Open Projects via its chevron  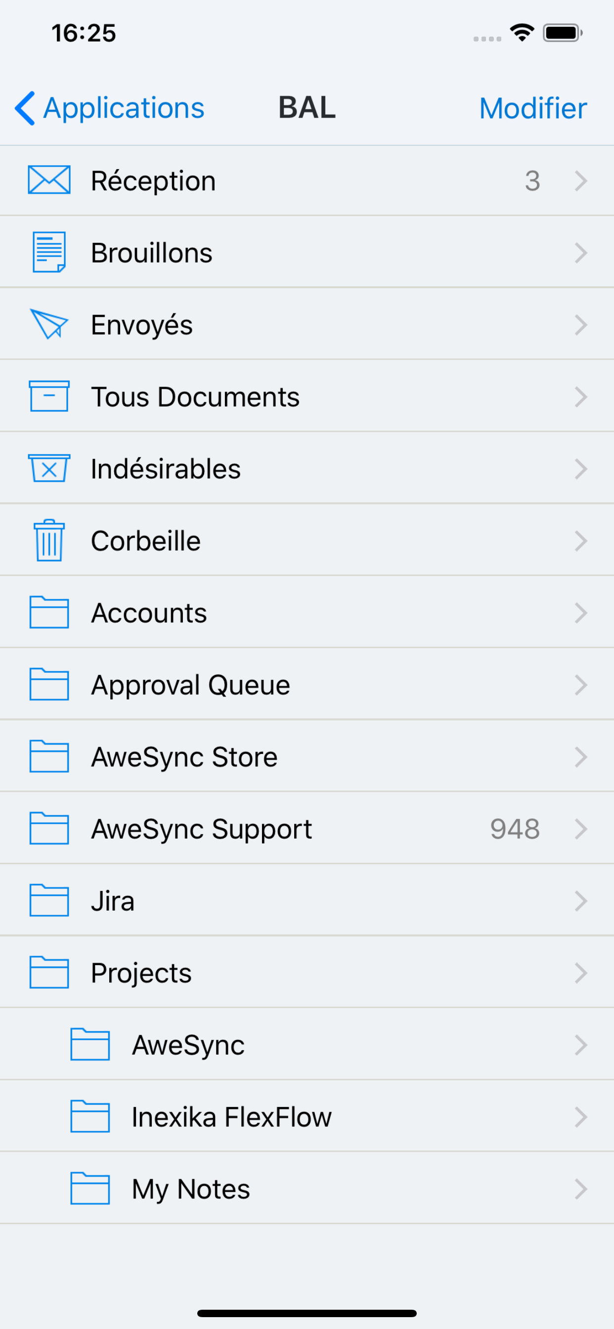tap(581, 973)
